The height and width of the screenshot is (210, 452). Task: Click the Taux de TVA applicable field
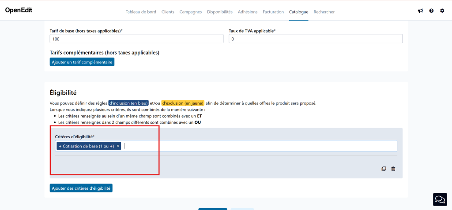point(315,39)
